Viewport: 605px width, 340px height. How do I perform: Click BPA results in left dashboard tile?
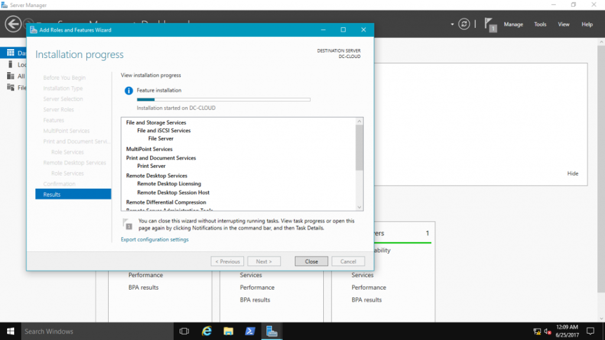pyautogui.click(x=143, y=287)
